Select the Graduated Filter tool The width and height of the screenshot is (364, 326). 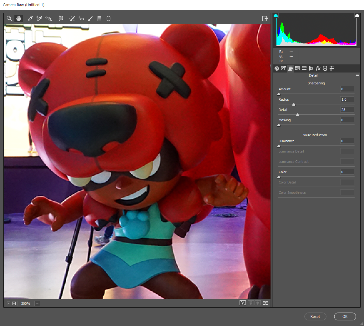[x=99, y=18]
